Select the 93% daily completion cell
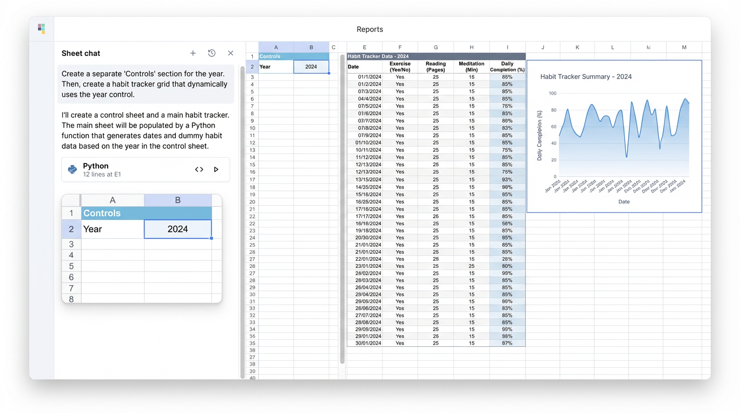Screen dimensions: 740x413 tap(507, 180)
